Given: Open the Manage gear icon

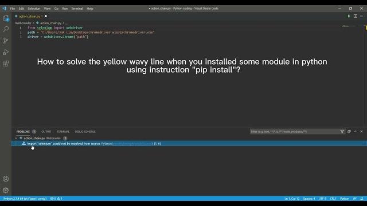Looking at the screenshot, I should point(6,190).
